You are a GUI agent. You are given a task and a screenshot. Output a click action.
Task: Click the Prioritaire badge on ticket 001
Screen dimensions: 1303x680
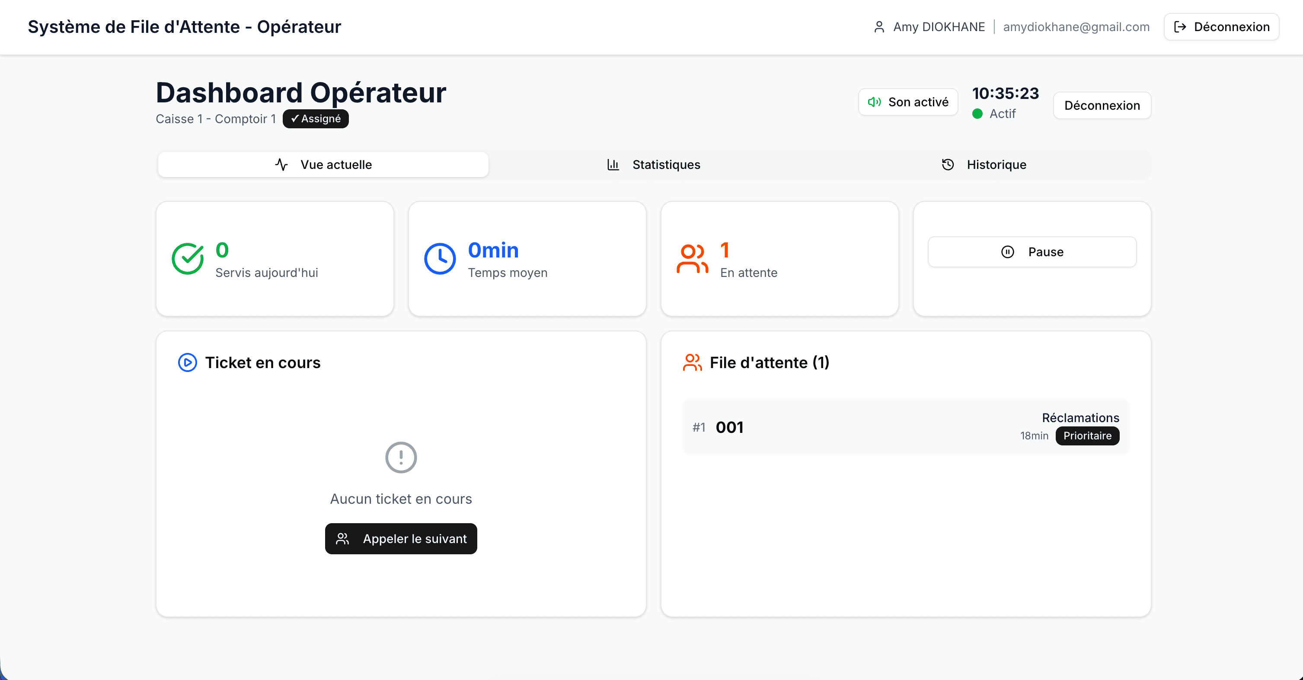click(x=1087, y=435)
